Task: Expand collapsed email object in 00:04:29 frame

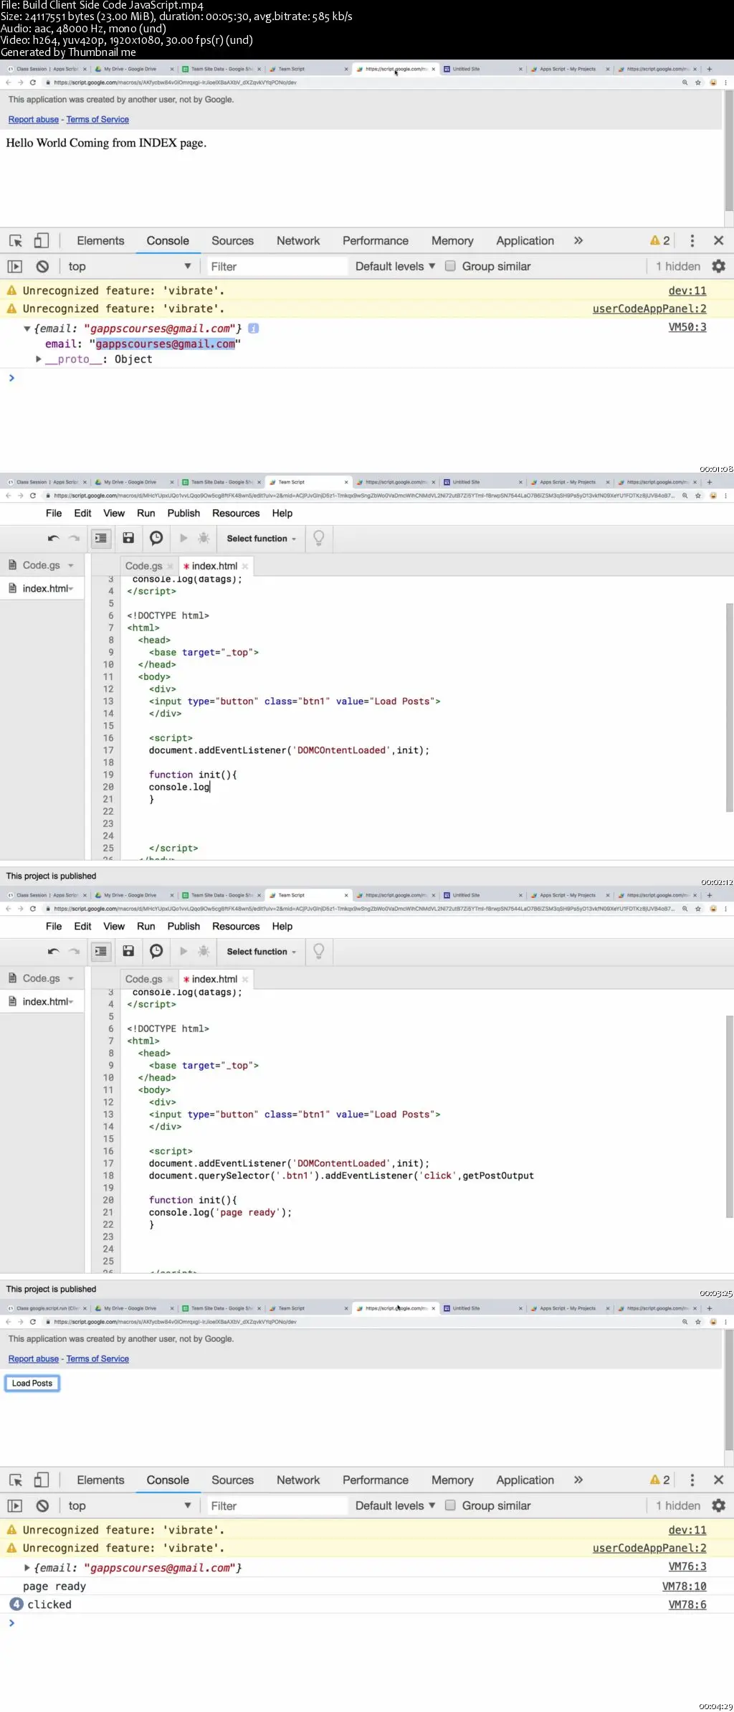Action: (x=27, y=1569)
